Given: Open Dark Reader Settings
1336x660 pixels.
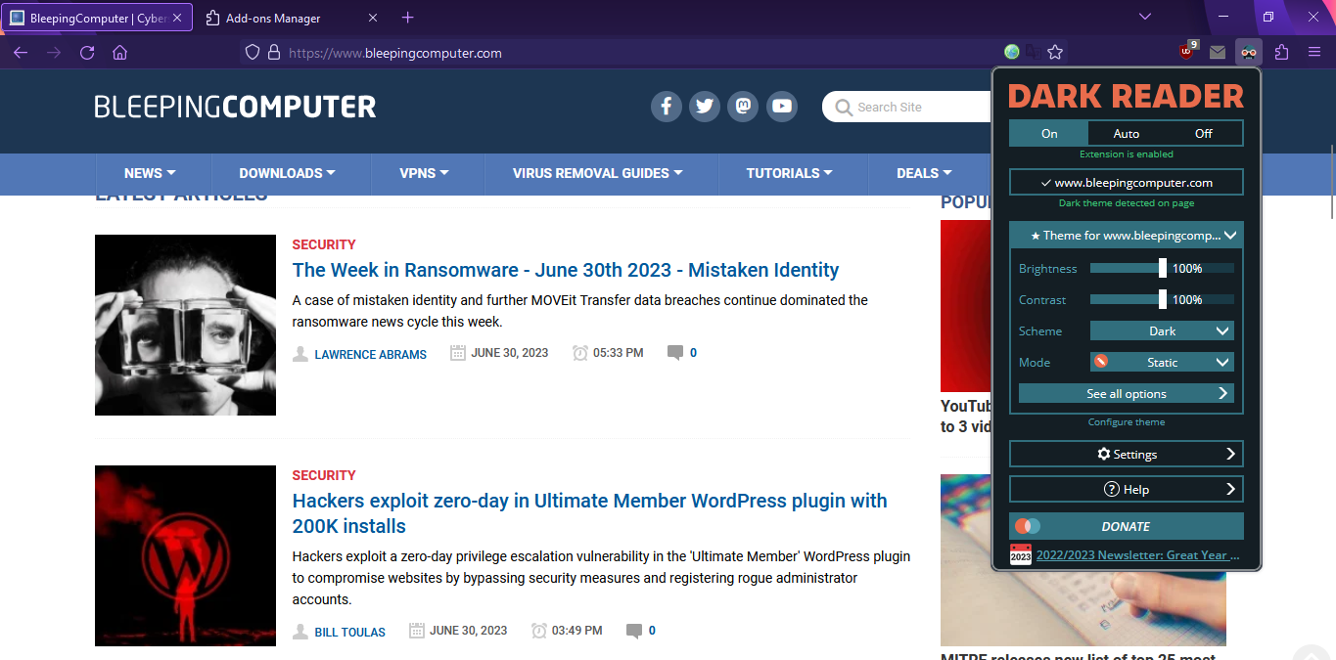Looking at the screenshot, I should 1126,454.
